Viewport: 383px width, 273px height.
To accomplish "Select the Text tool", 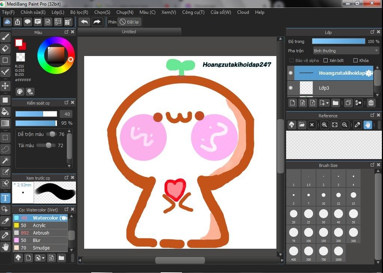I will click(x=5, y=198).
